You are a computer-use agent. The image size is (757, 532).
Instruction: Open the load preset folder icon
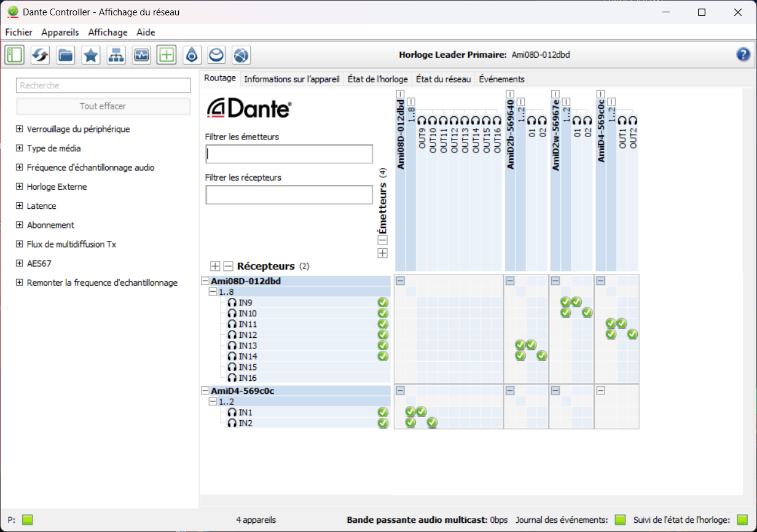click(65, 55)
